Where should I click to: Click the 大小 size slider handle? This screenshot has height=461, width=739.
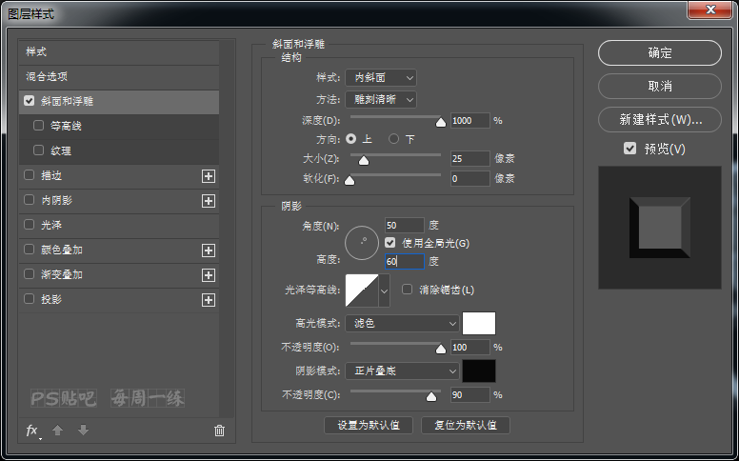click(x=364, y=160)
